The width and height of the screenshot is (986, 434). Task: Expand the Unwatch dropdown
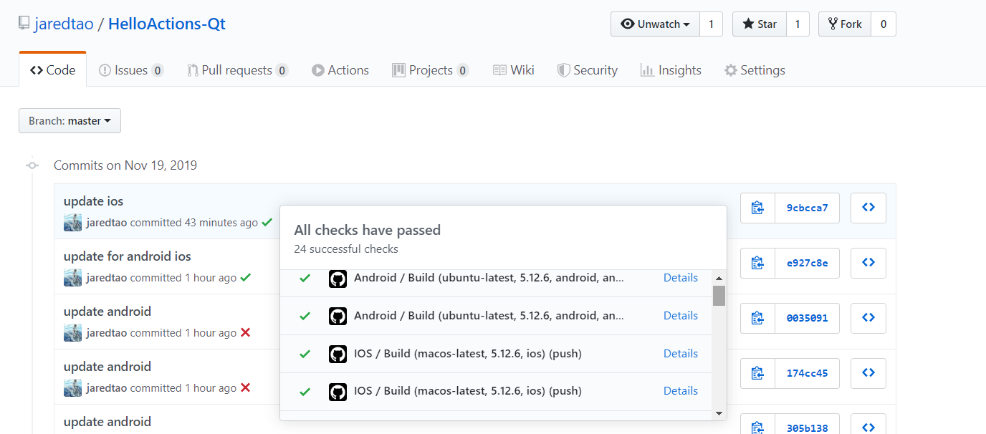(x=655, y=24)
